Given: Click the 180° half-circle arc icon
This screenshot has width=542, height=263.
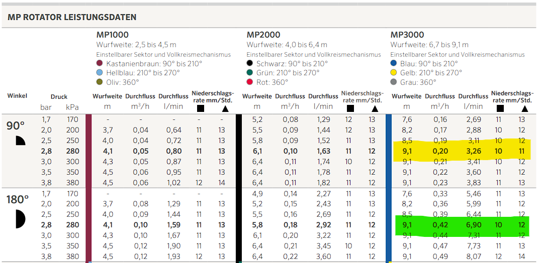Looking at the screenshot, I should click(x=20, y=218).
